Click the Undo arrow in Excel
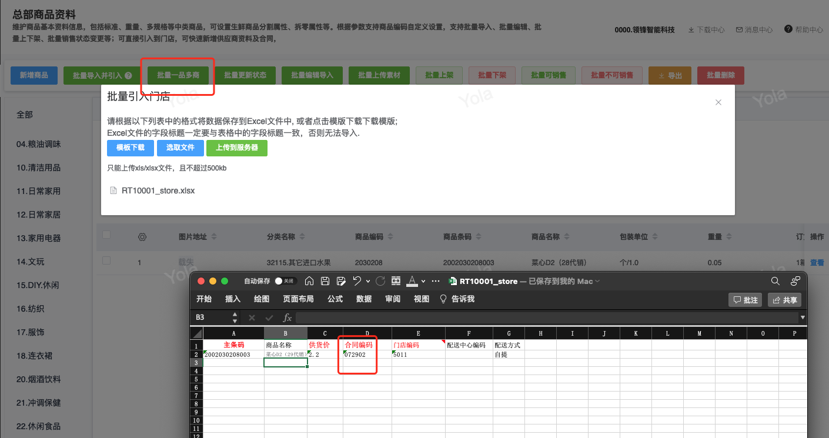The width and height of the screenshot is (829, 438). [x=356, y=281]
